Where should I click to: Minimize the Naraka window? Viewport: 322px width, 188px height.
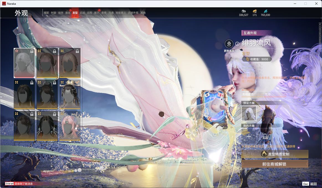(295, 4)
